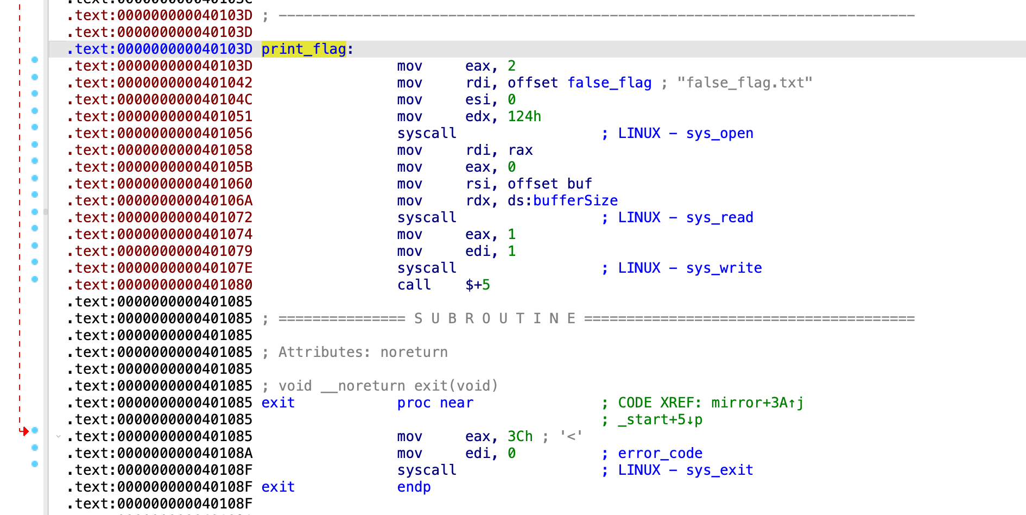This screenshot has height=515, width=1026.
Task: Select the exit label before proc near
Action: click(278, 403)
